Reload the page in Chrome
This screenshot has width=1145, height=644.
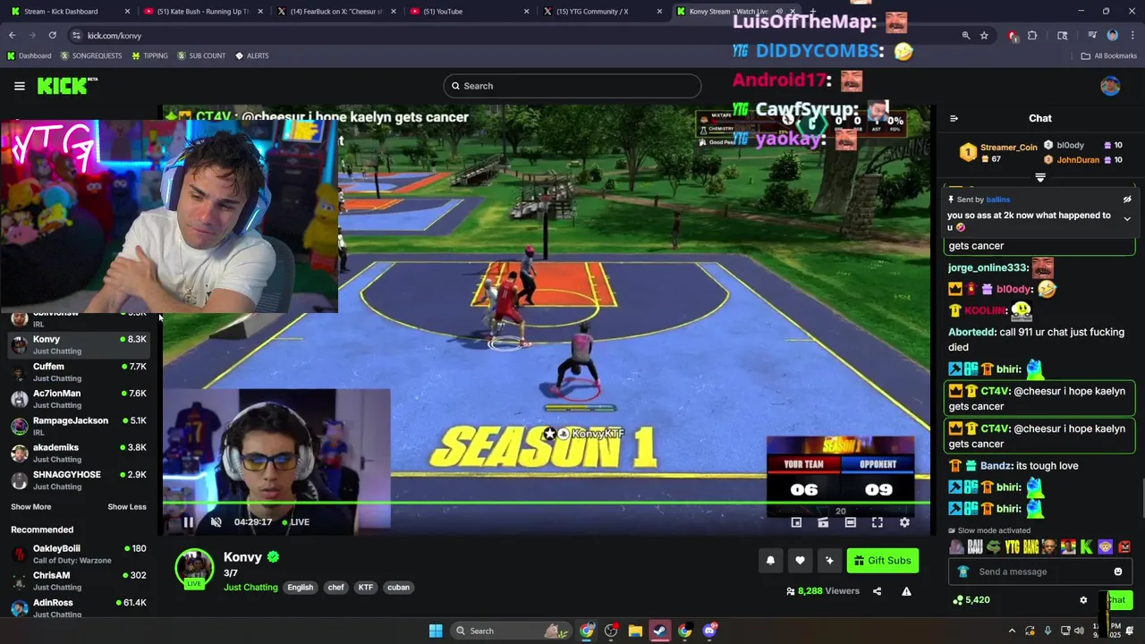(52, 36)
